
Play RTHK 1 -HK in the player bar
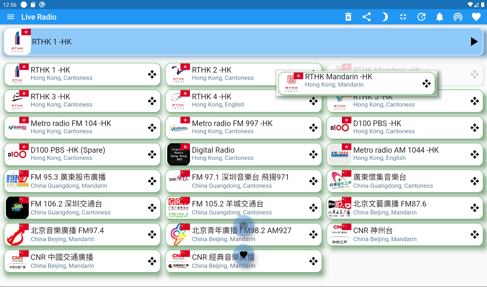point(474,42)
